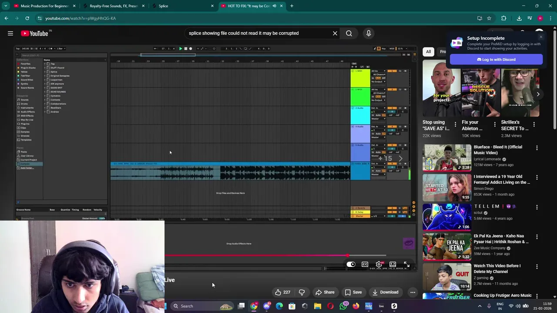This screenshot has height=313, width=557.
Task: Open the YouTube hamburger guide menu
Action: (10, 33)
